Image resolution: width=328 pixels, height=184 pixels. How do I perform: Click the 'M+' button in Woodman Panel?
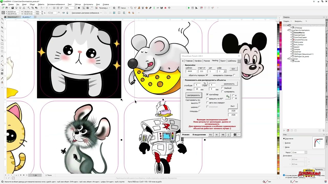pos(211,135)
